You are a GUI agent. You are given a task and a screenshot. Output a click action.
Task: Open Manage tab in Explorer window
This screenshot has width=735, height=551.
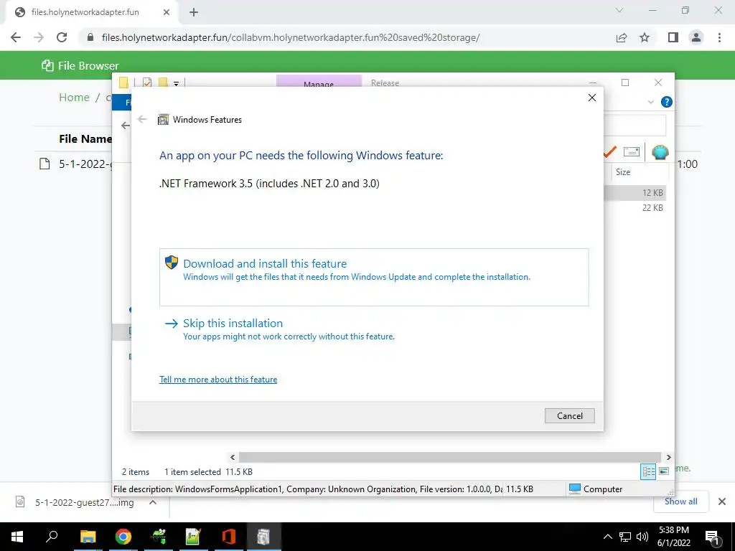(x=319, y=82)
